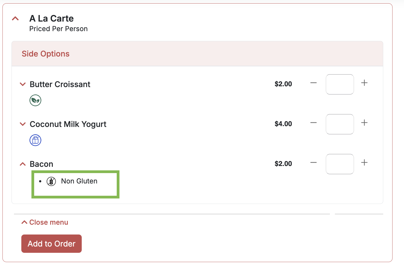Decrease Bacon quantity with minus
404x273 pixels.
point(314,162)
